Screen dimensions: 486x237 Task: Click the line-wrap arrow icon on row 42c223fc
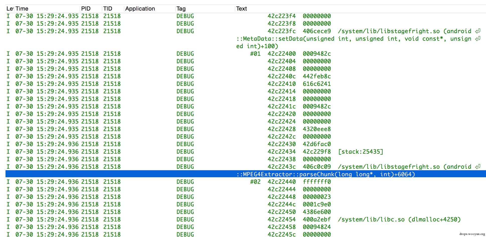point(477,31)
